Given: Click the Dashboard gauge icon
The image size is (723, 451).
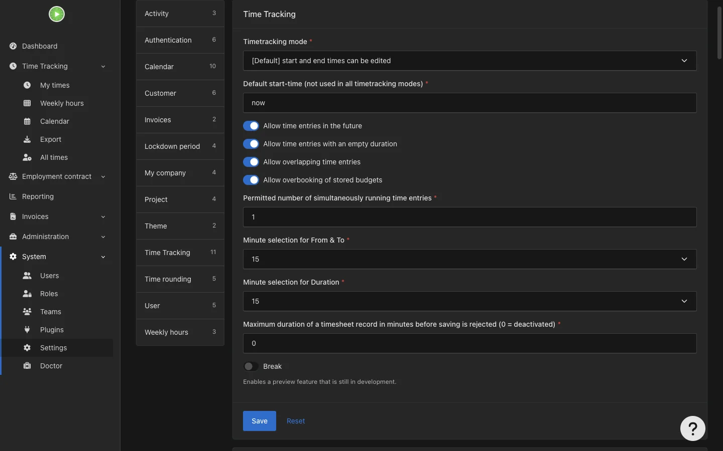Looking at the screenshot, I should pyautogui.click(x=13, y=46).
